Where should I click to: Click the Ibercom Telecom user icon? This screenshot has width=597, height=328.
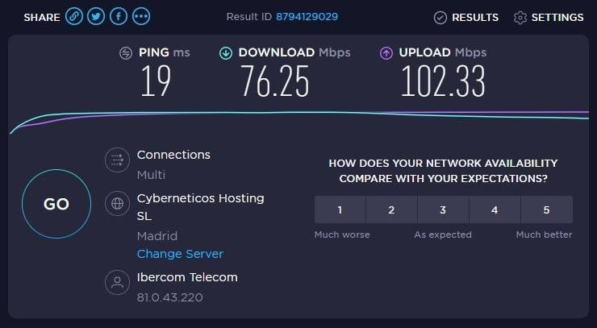point(118,283)
